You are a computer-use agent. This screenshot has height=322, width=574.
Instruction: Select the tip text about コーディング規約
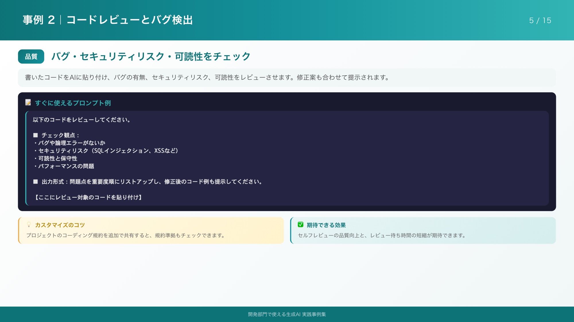(126, 235)
